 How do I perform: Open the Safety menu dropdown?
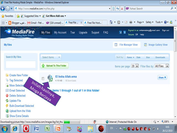150,22
